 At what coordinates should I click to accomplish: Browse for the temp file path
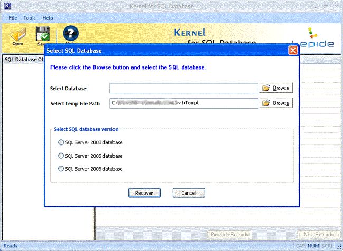tap(276, 103)
